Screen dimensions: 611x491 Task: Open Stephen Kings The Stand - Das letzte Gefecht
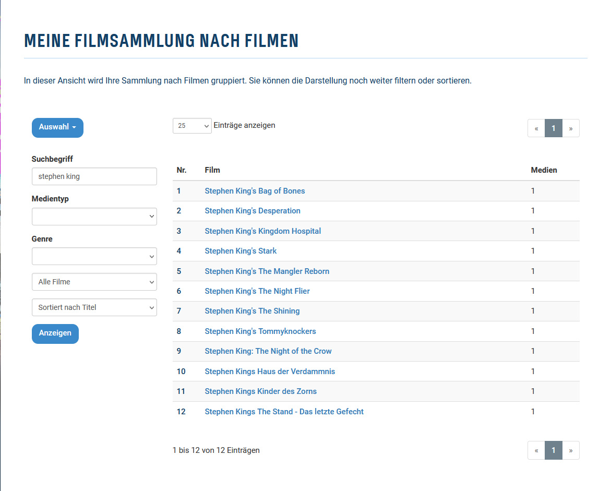click(x=284, y=412)
